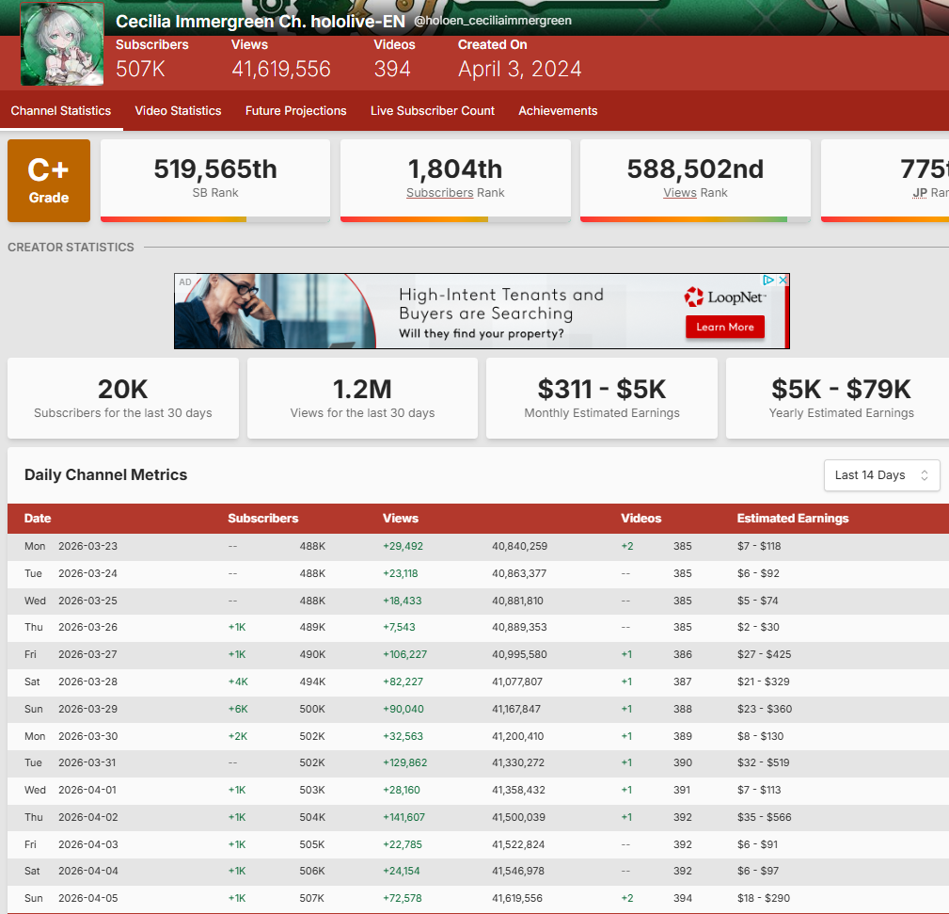Viewport: 949px width, 914px height.
Task: Click the Learn More button in the ad
Action: (x=725, y=327)
